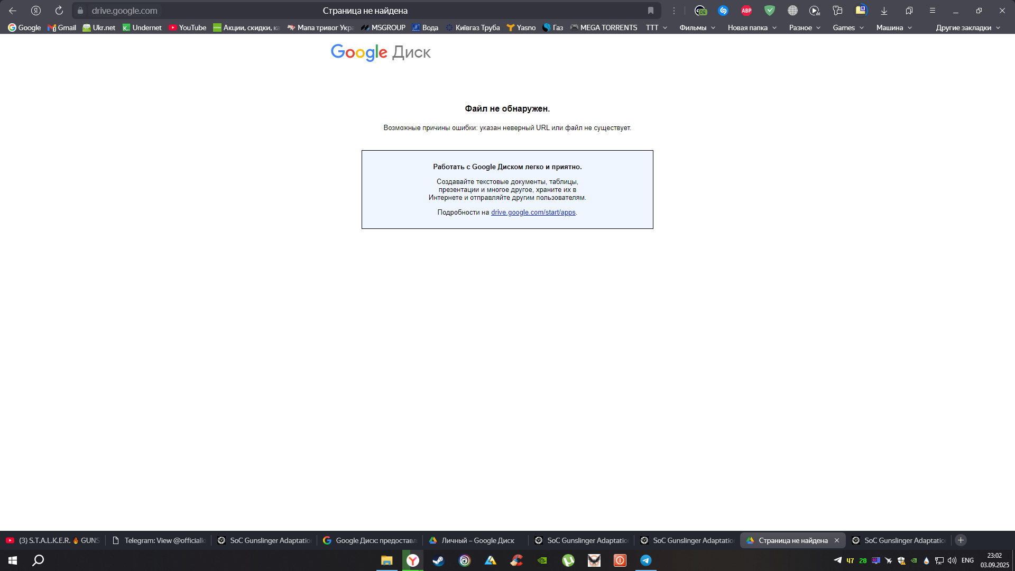Switch to the Telegram: View @official tab
Viewport: 1015px width, 571px height.
tap(159, 540)
